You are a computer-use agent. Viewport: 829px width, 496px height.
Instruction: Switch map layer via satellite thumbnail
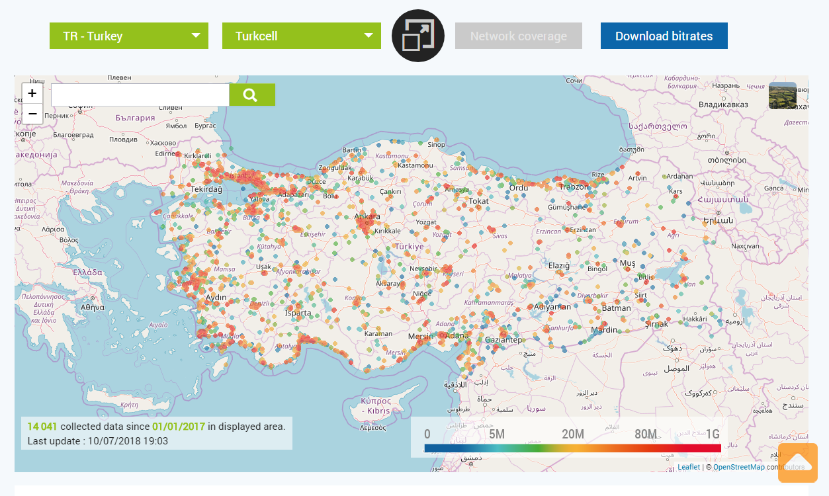coord(783,96)
